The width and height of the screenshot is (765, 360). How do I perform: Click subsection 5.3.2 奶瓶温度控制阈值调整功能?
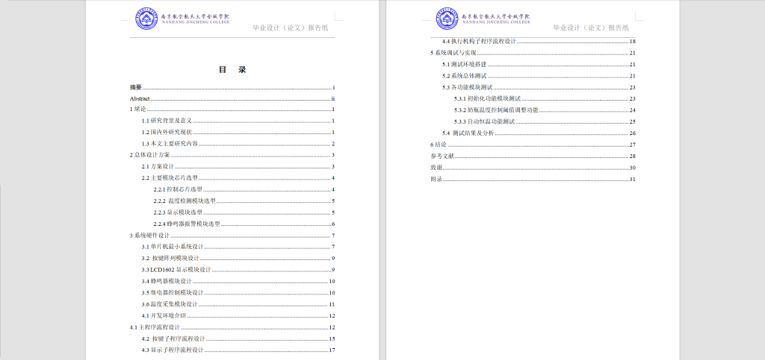click(545, 110)
